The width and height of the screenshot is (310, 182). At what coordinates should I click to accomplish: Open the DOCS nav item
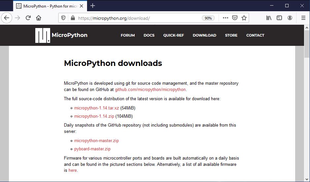tap(149, 35)
